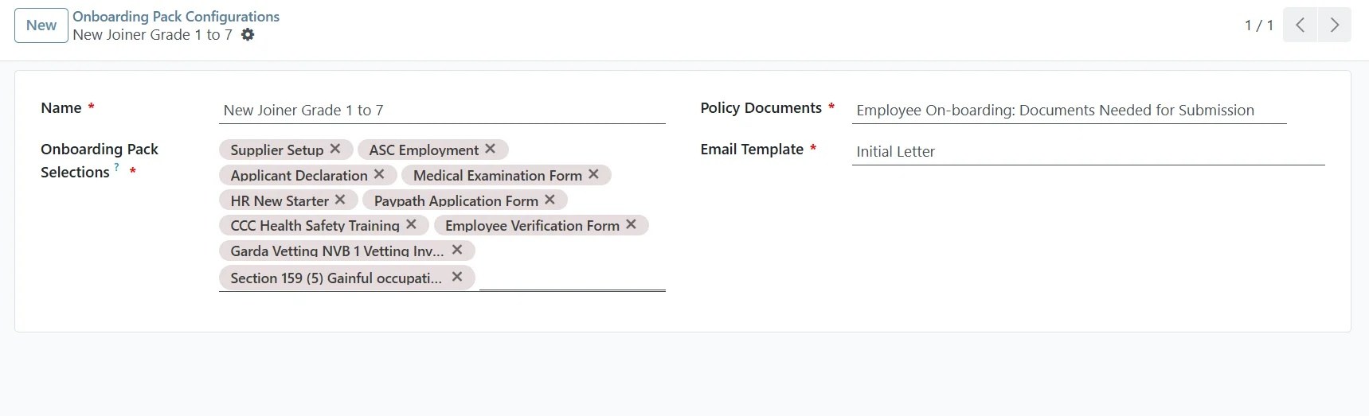1369x416 pixels.
Task: Delete the Section 159 (5) Gainful tag
Action: pyautogui.click(x=457, y=277)
